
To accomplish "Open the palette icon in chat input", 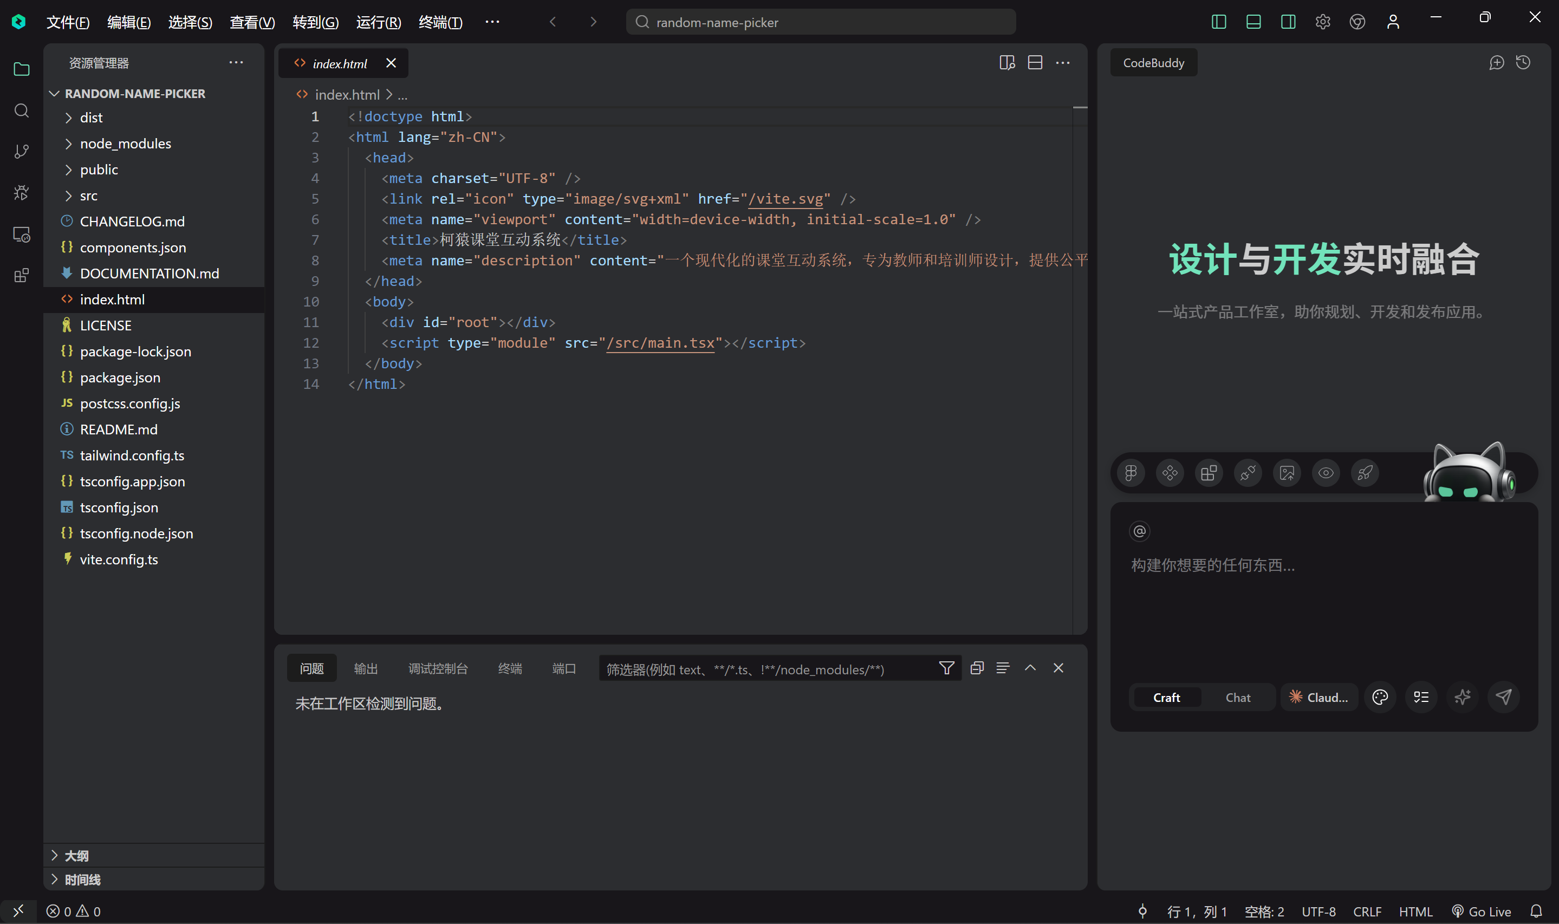I will (x=1380, y=697).
